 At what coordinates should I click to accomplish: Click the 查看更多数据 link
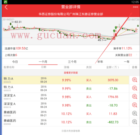[x=71, y=73]
